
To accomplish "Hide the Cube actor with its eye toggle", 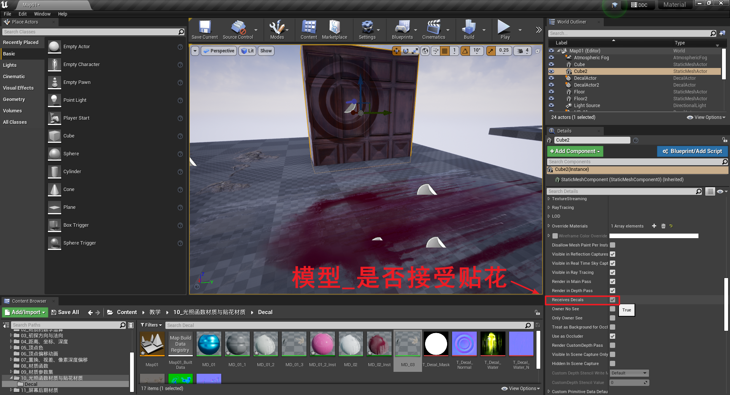I will pos(552,64).
